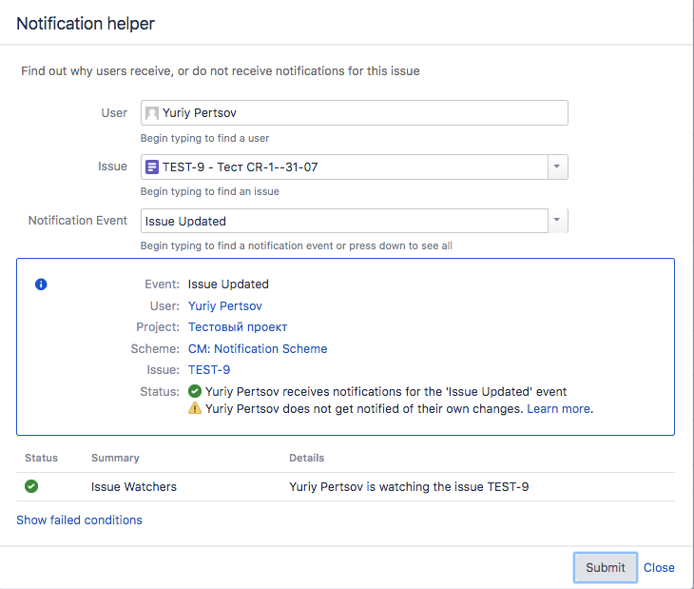Screen dimensions: 694x589
Task: Show failed conditions
Action: tap(79, 520)
